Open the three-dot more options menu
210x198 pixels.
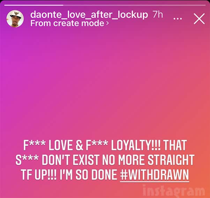(178, 19)
